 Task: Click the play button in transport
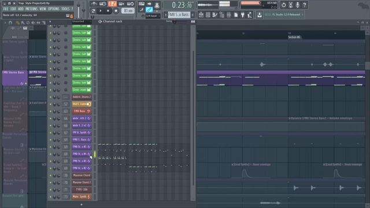pos(101,10)
